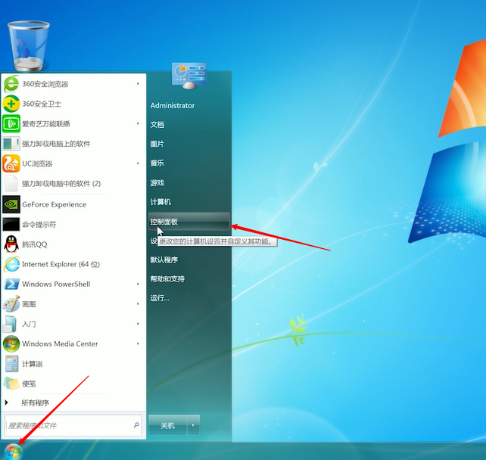Click the 腾讯QQ penguin icon

point(11,244)
